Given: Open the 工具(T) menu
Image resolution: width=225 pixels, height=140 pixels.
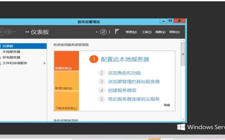Looking at the screenshot, I should tap(147, 32).
